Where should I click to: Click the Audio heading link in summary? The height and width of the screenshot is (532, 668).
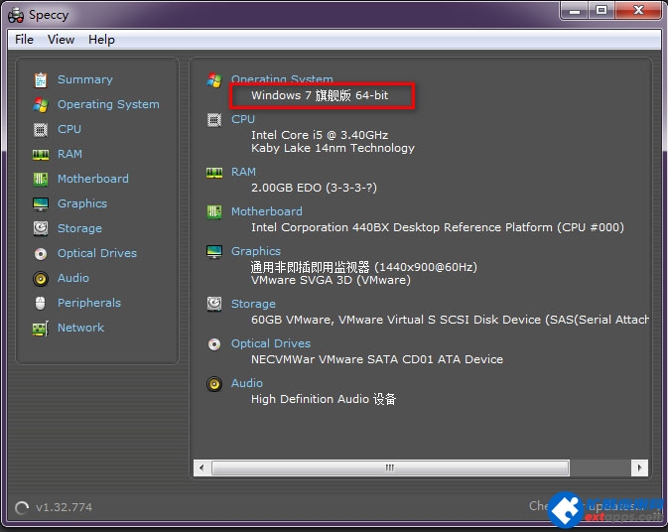(x=247, y=383)
